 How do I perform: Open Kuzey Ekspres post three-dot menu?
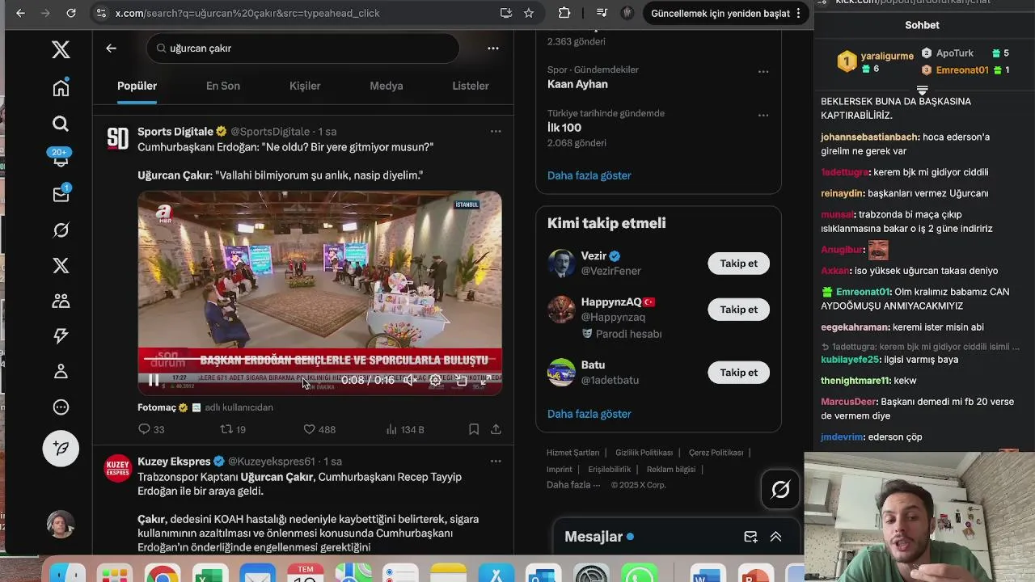click(496, 461)
